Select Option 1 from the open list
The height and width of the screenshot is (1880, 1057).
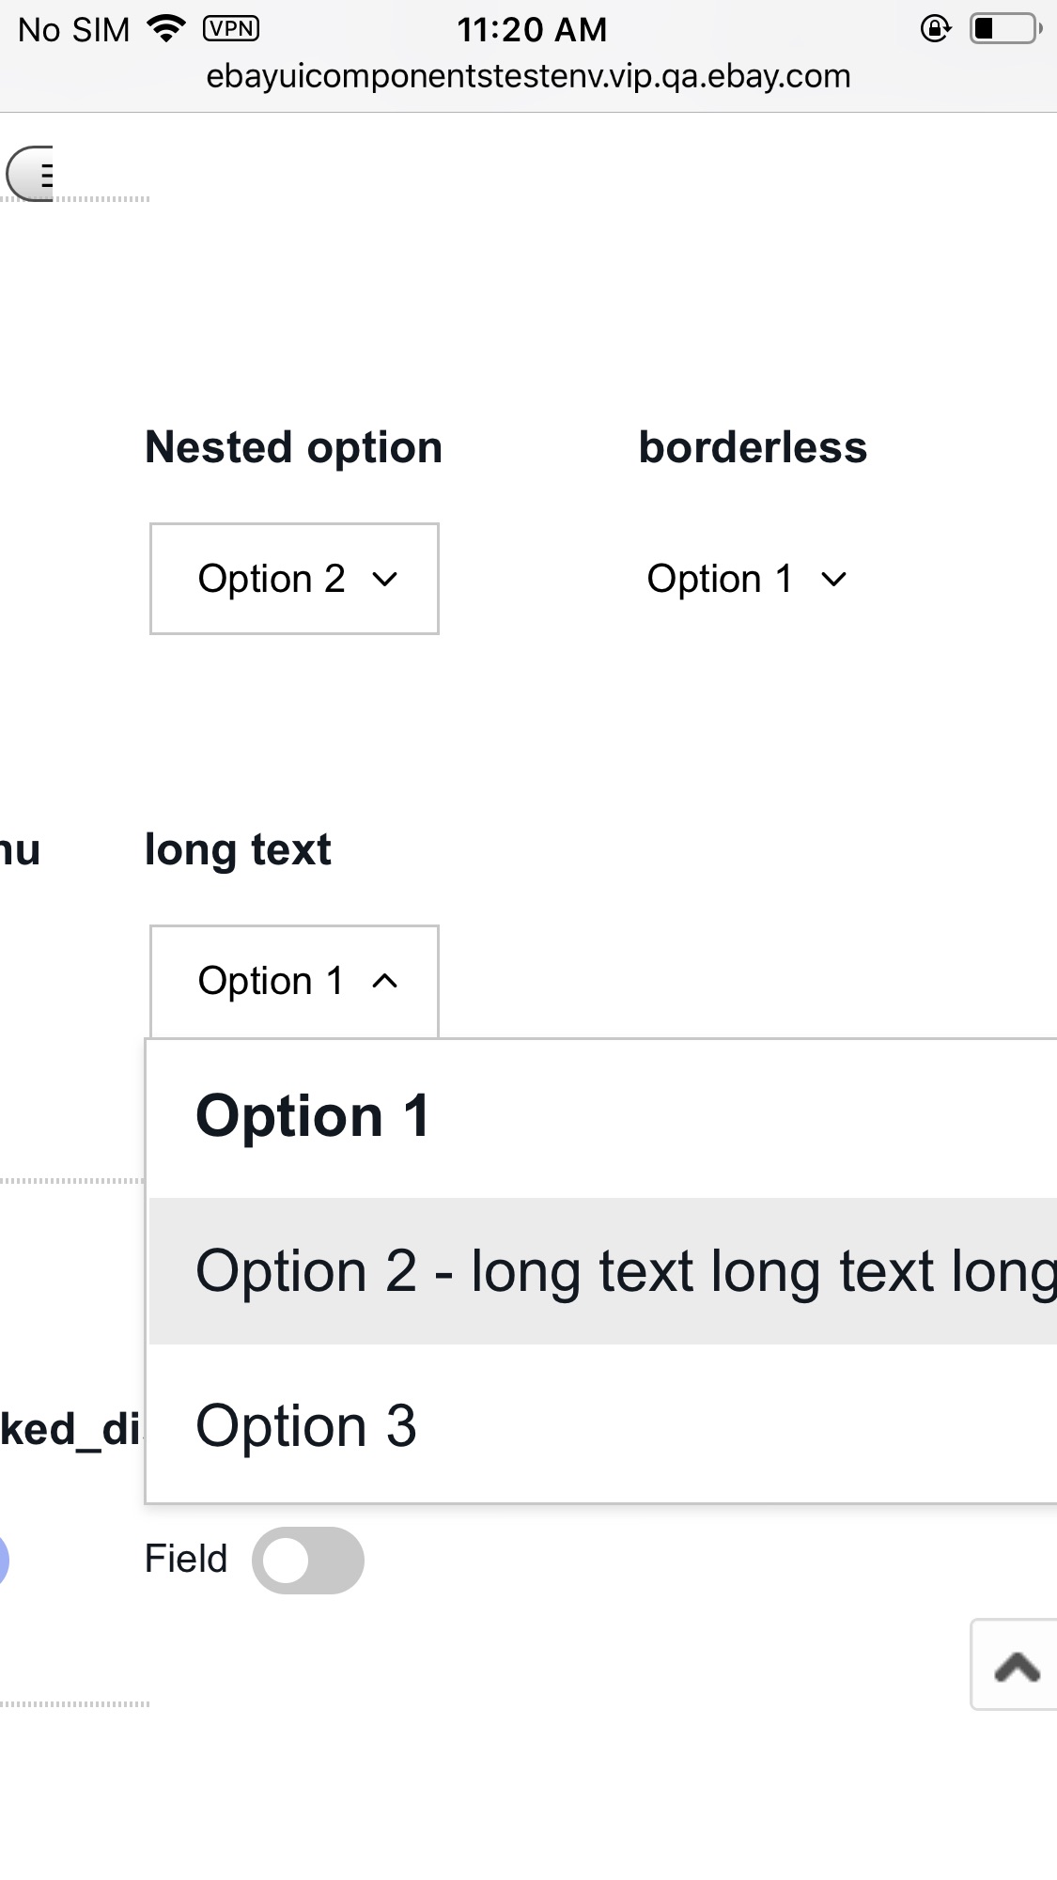(314, 1116)
